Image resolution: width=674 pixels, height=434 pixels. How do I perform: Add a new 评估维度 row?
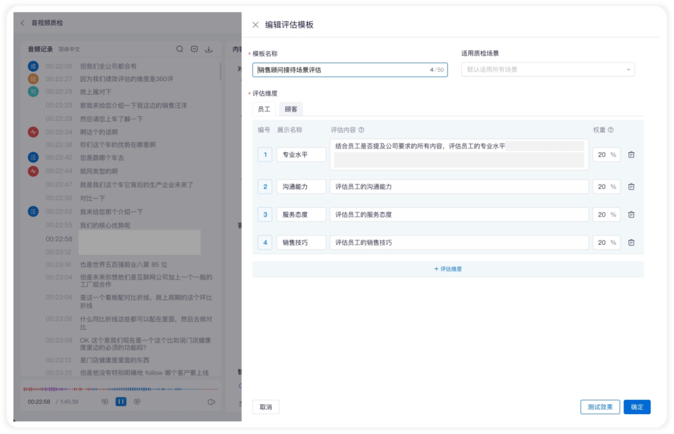[448, 269]
